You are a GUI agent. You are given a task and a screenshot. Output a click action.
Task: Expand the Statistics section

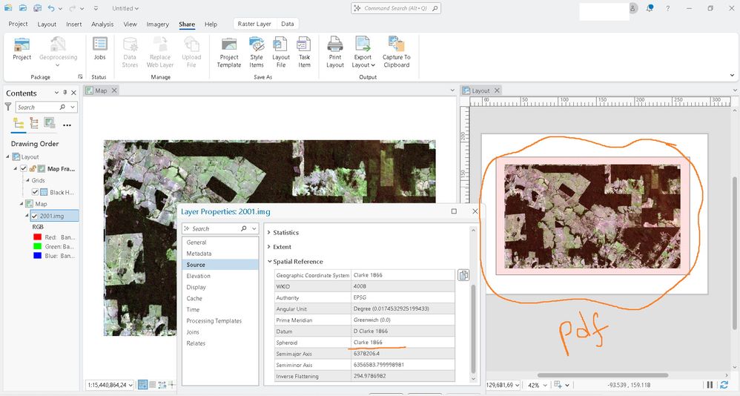[285, 233]
